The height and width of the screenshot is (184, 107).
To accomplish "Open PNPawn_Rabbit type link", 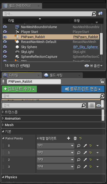I will (86, 37).
